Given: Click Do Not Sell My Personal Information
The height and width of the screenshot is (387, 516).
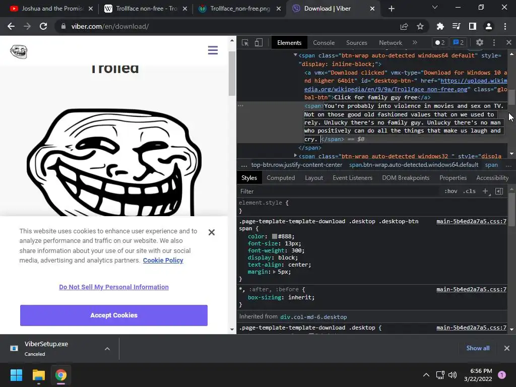Looking at the screenshot, I should pyautogui.click(x=114, y=287).
